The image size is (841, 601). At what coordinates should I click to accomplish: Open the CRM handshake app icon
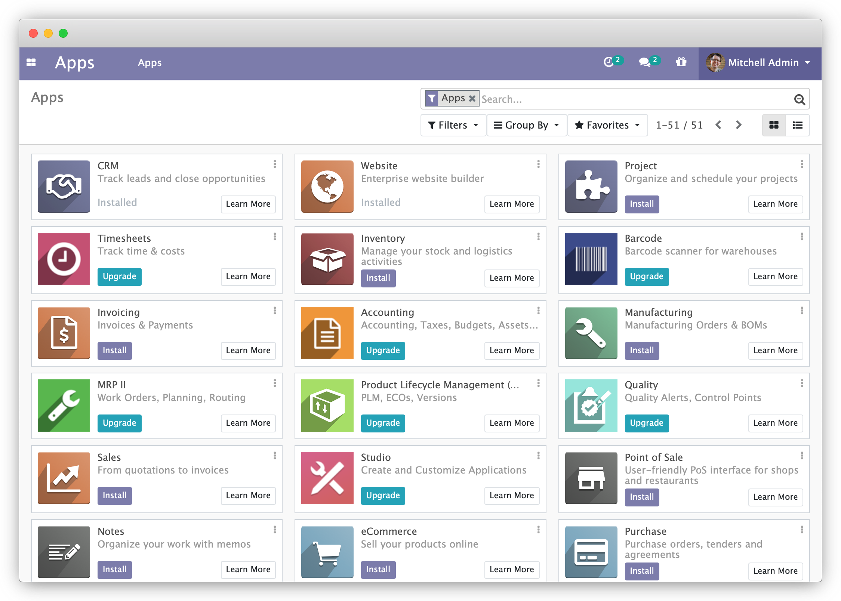click(64, 187)
